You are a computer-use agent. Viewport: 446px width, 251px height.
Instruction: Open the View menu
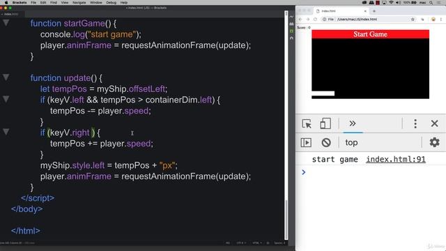(x=65, y=3)
